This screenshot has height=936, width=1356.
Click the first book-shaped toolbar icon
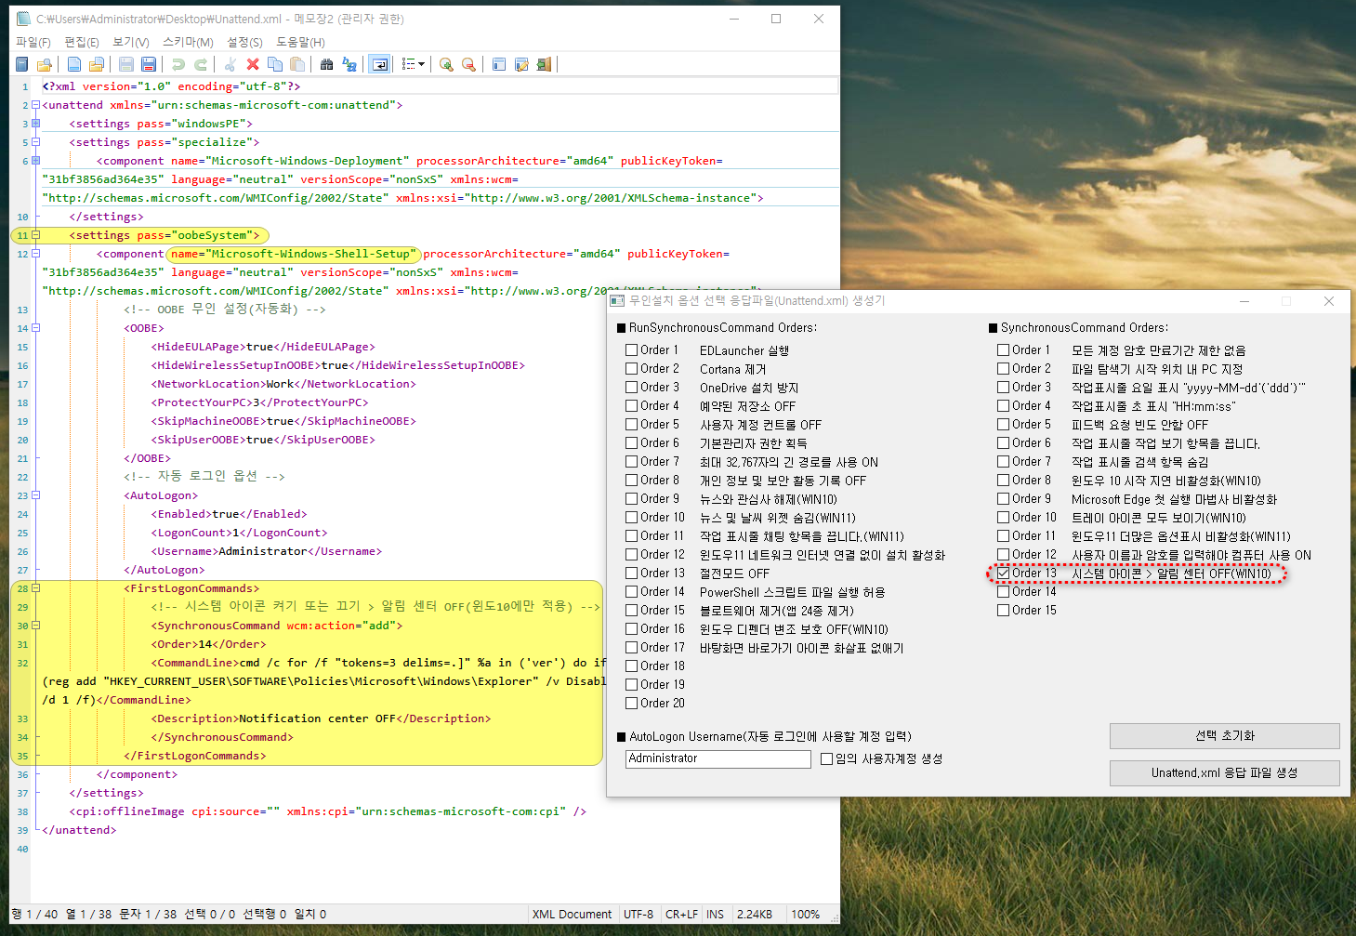click(x=21, y=64)
